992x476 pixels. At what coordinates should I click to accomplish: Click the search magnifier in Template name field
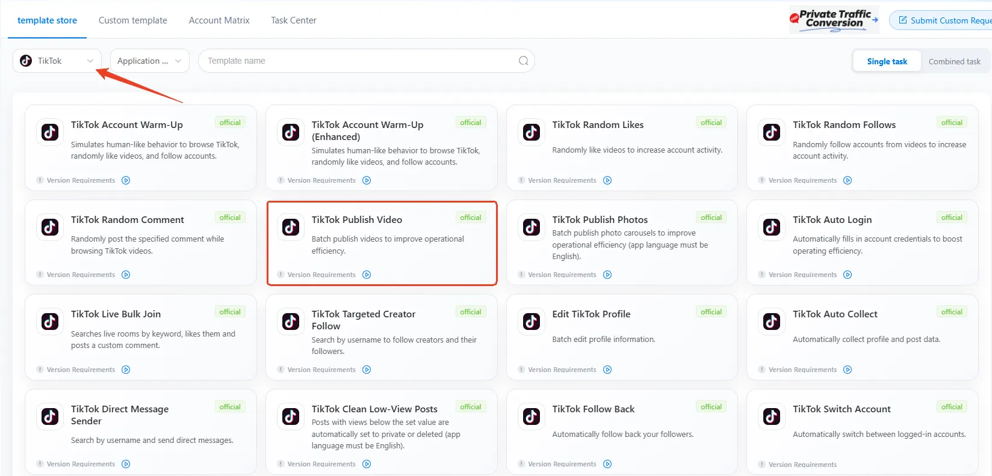(524, 61)
